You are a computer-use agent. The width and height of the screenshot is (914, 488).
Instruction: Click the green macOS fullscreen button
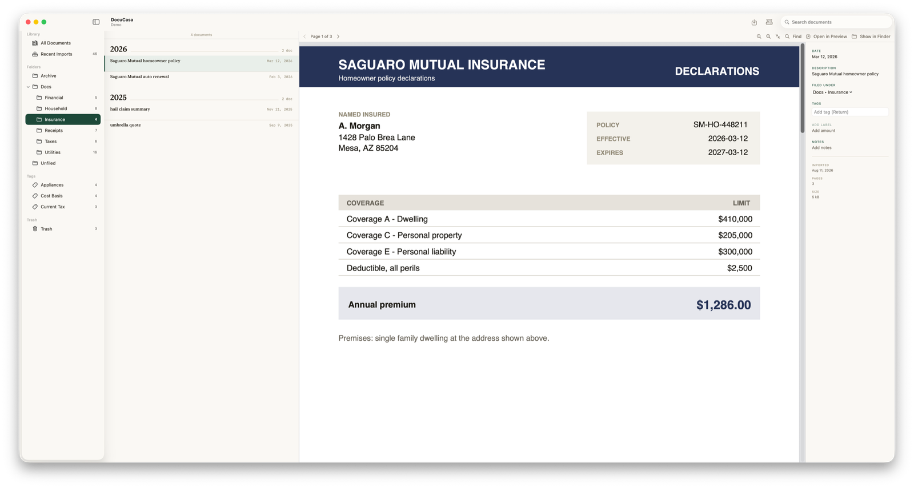tap(44, 22)
